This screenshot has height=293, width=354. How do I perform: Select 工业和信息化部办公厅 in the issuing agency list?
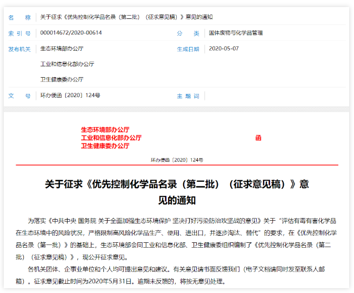click(67, 64)
